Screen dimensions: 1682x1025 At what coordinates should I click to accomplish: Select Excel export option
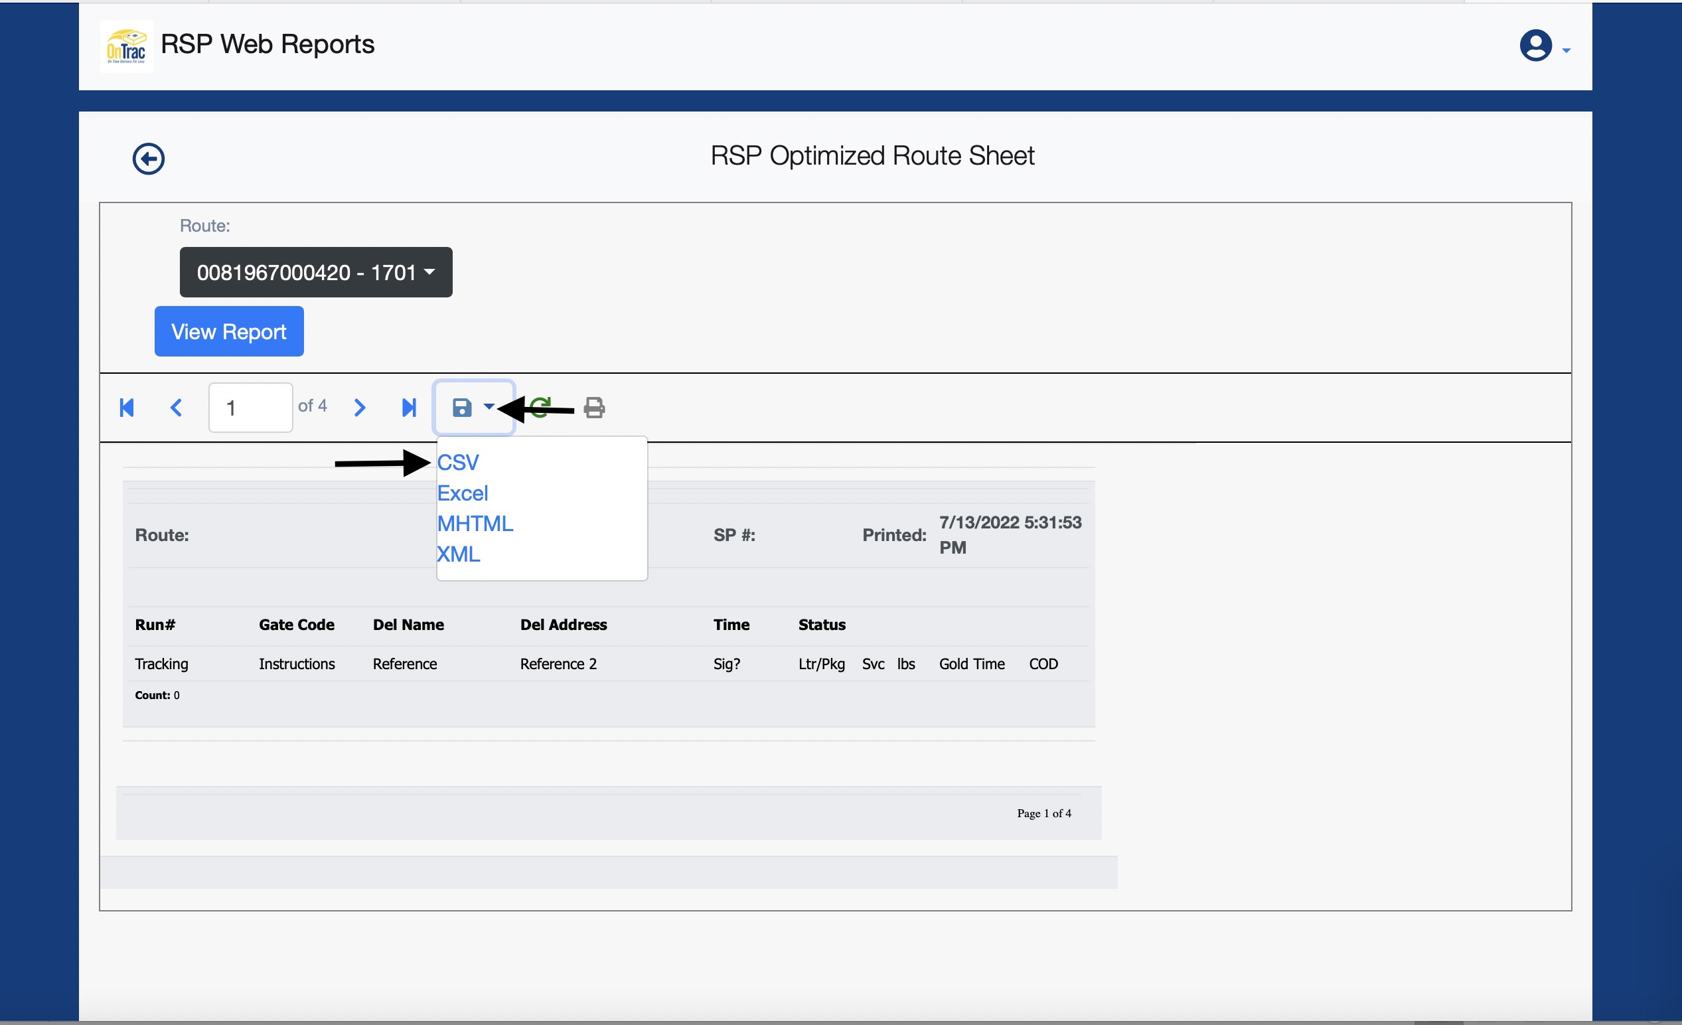[463, 493]
